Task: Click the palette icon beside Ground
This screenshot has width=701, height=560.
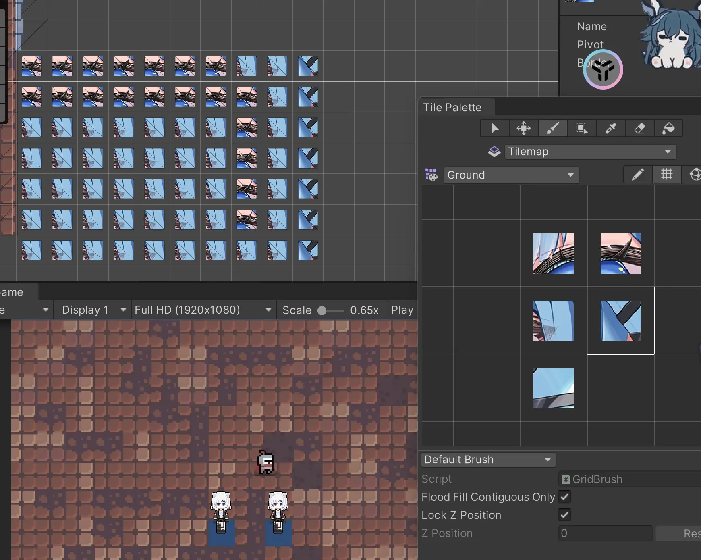Action: click(x=431, y=175)
